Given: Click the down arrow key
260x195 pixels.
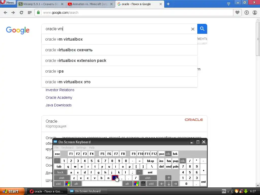Looking at the screenshot, I should pyautogui.click(x=169, y=184).
